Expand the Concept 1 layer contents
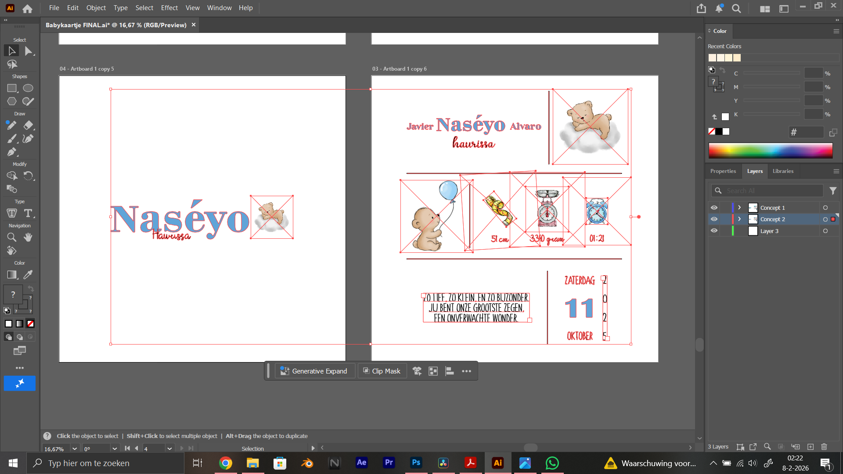The image size is (843, 474). (x=739, y=208)
